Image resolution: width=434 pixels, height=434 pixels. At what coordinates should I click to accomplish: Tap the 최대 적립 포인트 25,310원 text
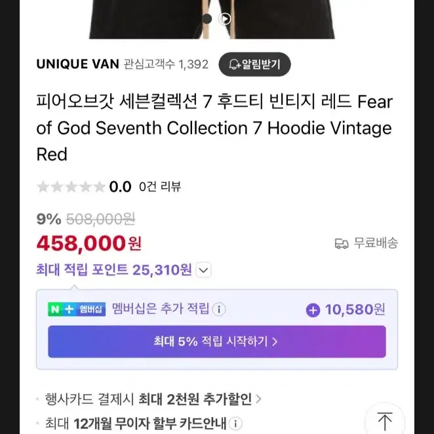click(114, 269)
